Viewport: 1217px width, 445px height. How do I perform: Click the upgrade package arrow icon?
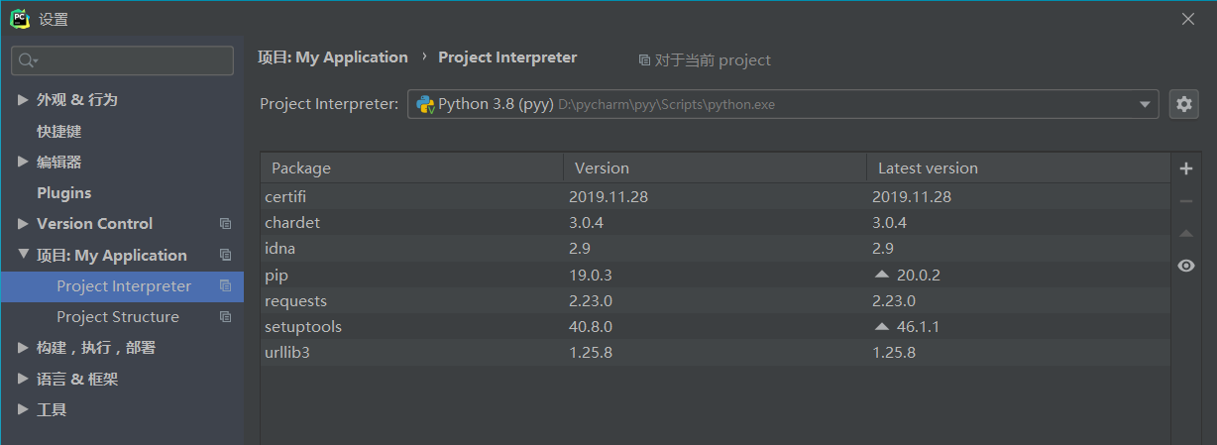click(x=1185, y=234)
